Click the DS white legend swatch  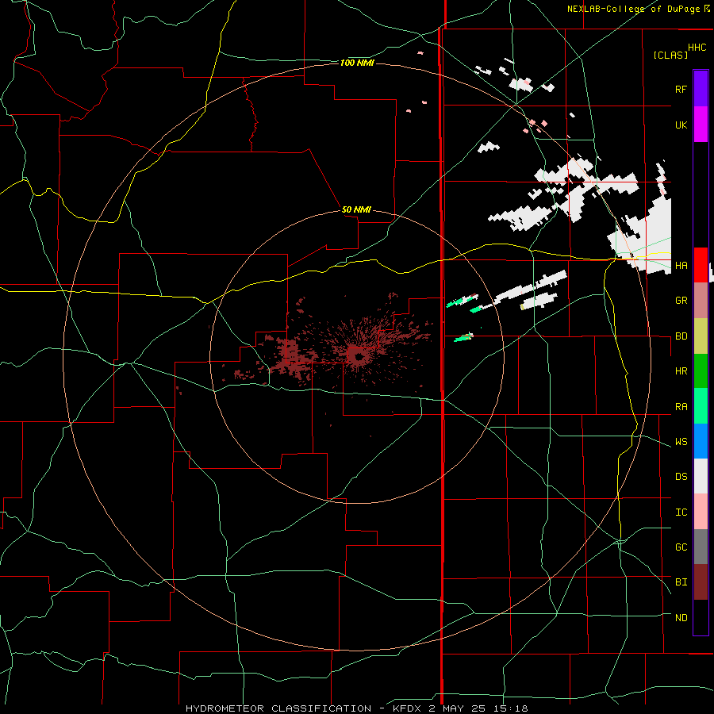701,476
